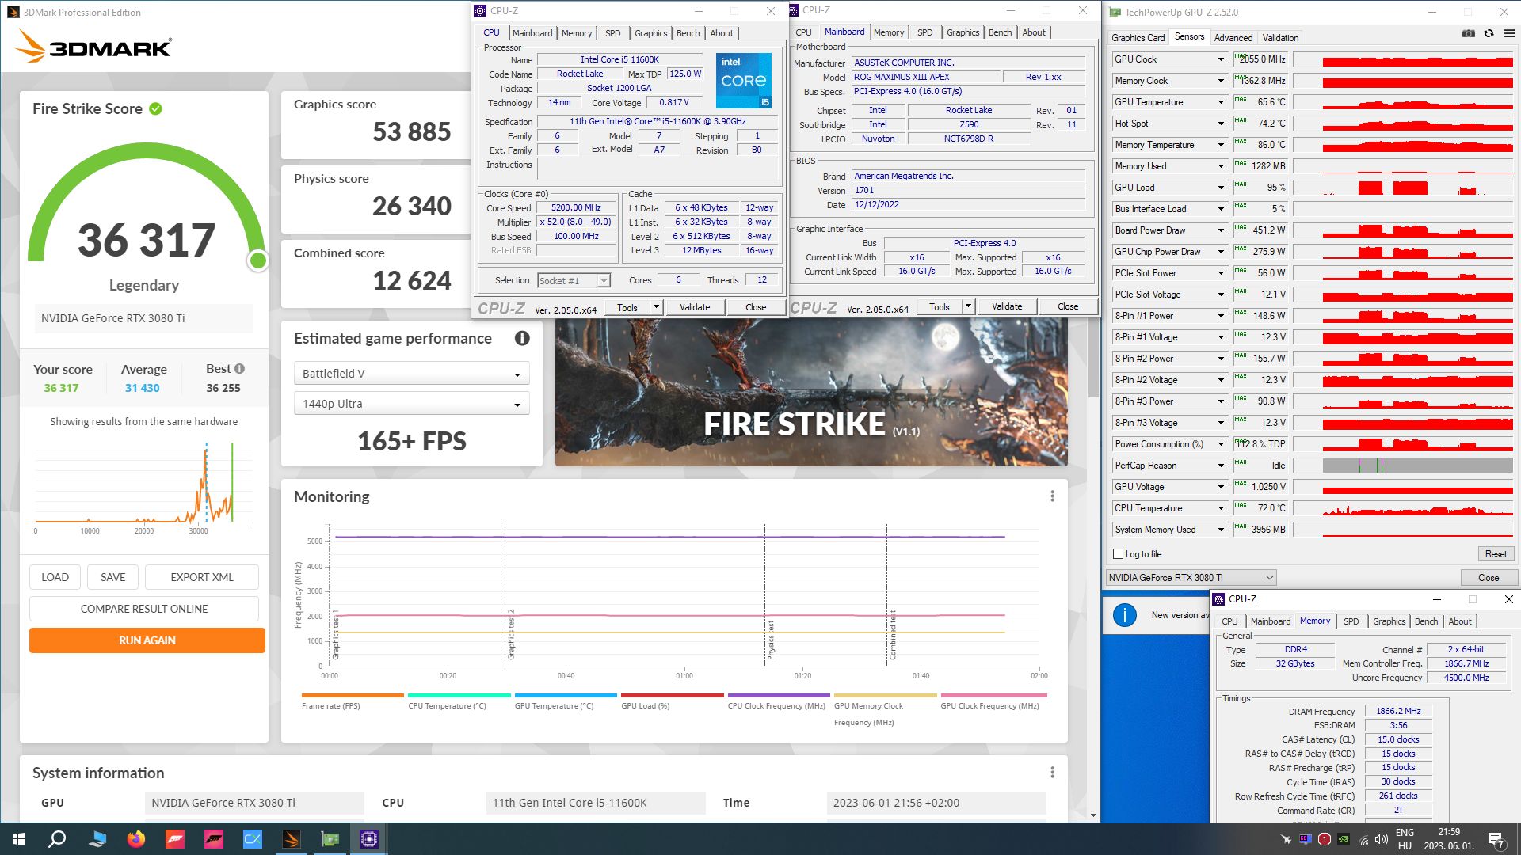This screenshot has width=1521, height=855.
Task: Enable the Log to file checkbox
Action: tap(1119, 554)
